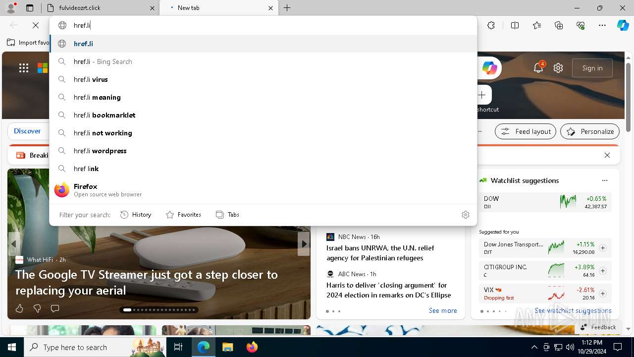Viewport: 634px width, 357px height.
Task: Like the Google TV Streamer article
Action: pyautogui.click(x=19, y=308)
